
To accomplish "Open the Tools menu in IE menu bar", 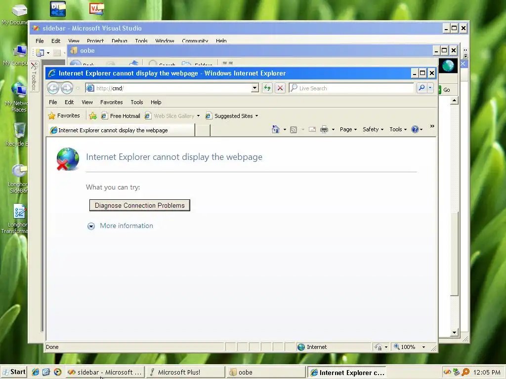I will click(137, 102).
